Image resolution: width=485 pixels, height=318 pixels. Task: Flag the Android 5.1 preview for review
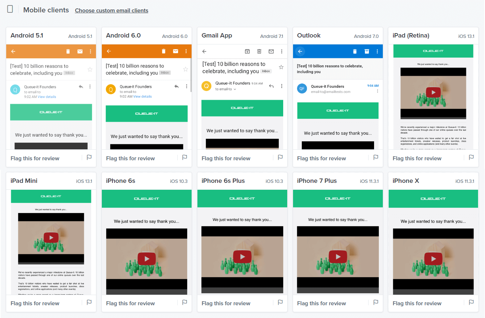pos(89,157)
